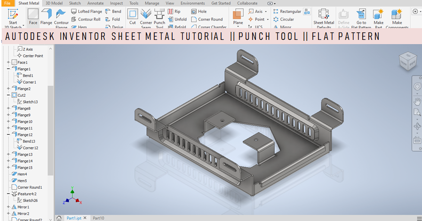The image size is (422, 221).
Task: Select the Flange tool
Action: point(46,17)
